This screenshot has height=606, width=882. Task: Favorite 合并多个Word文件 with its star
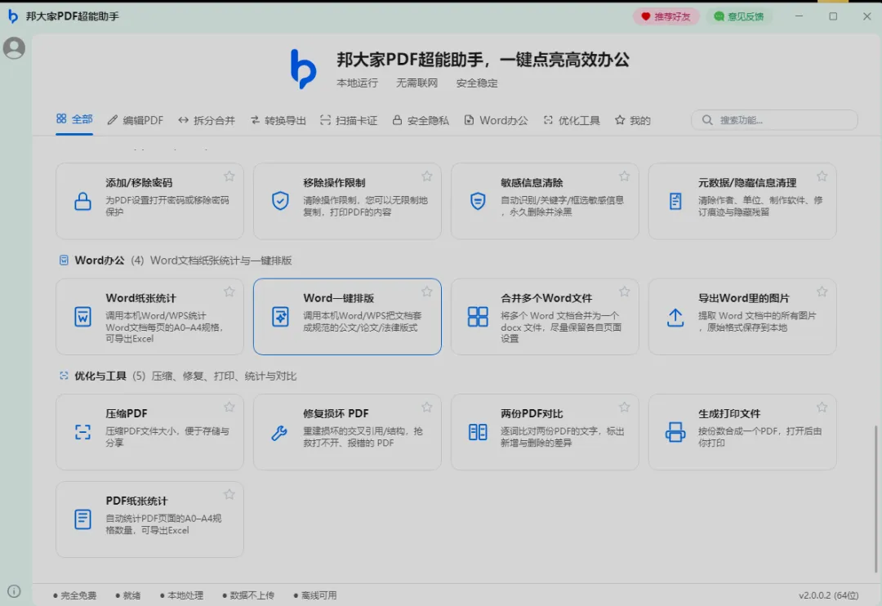(x=625, y=292)
